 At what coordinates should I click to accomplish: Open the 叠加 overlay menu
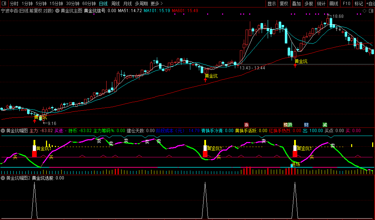[297, 4]
